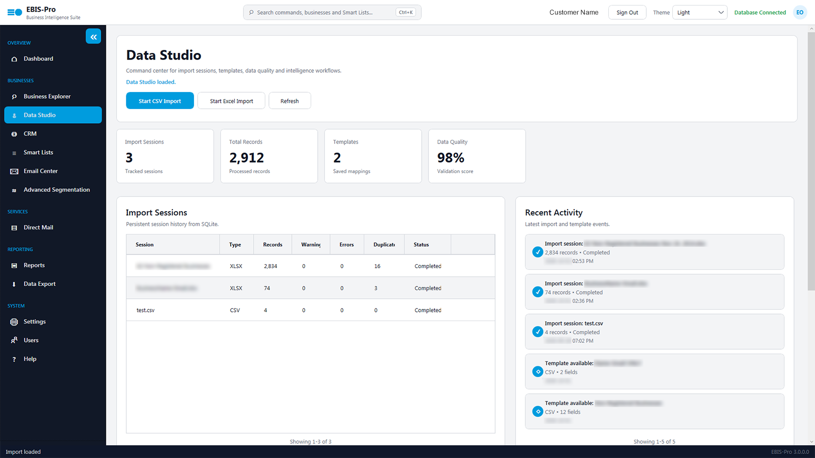
Task: Select the test.csv session row
Action: point(311,310)
